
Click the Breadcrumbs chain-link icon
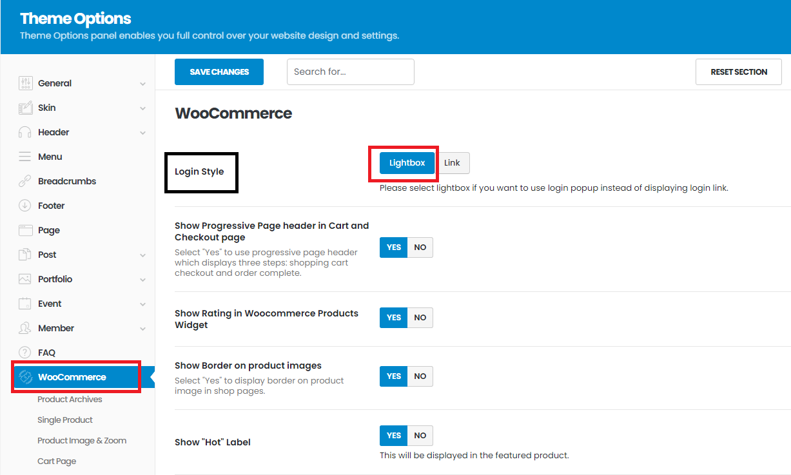coord(25,181)
